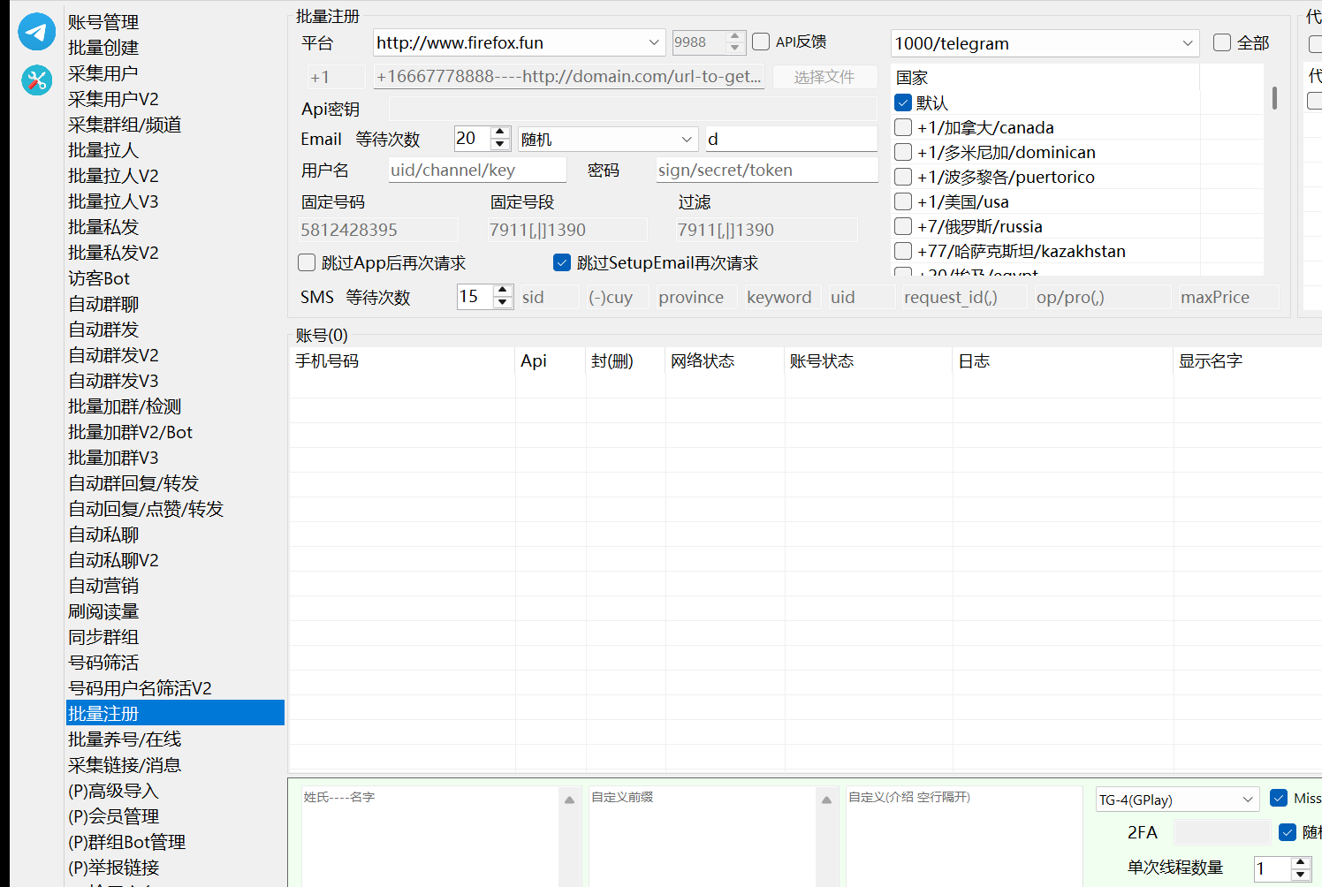1322x887 pixels.
Task: Click the 自定义前缀 box scrollbar arrow
Action: [827, 800]
